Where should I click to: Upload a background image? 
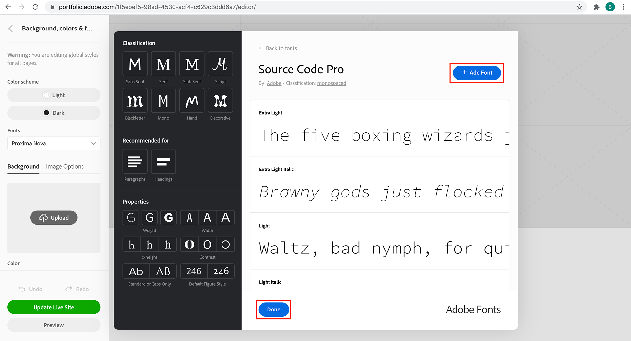point(54,218)
